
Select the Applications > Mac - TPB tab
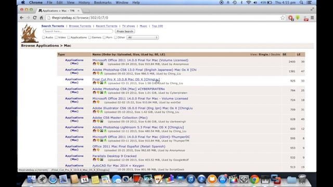point(58,10)
